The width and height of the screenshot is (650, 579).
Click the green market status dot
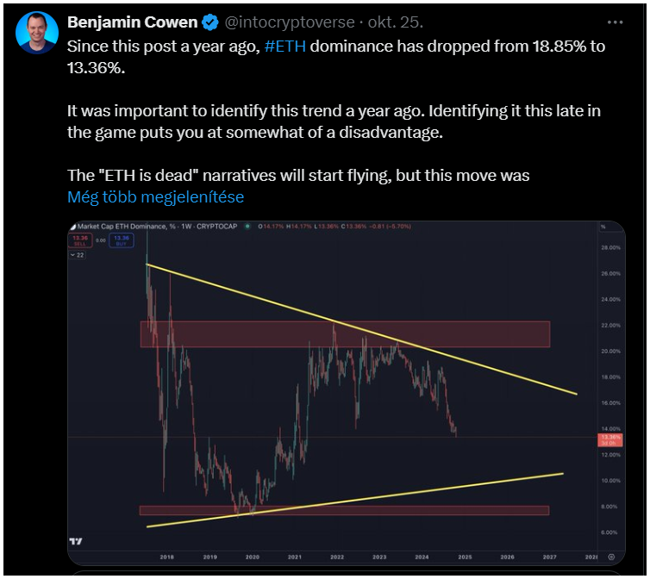[x=247, y=227]
